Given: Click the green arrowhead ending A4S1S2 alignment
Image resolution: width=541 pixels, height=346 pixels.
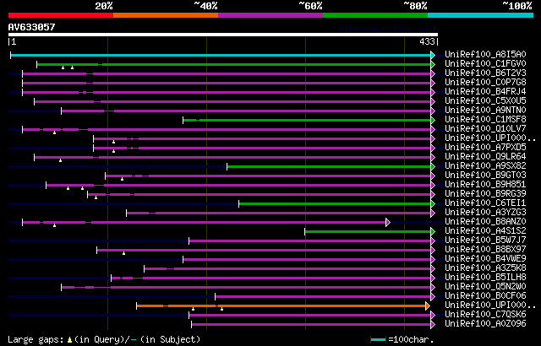Looking at the screenshot, I should click(x=433, y=232).
